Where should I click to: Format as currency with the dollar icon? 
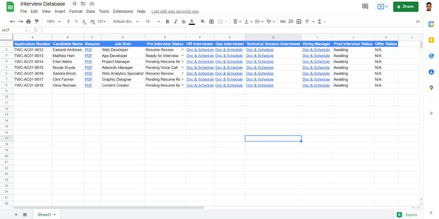(x=68, y=22)
